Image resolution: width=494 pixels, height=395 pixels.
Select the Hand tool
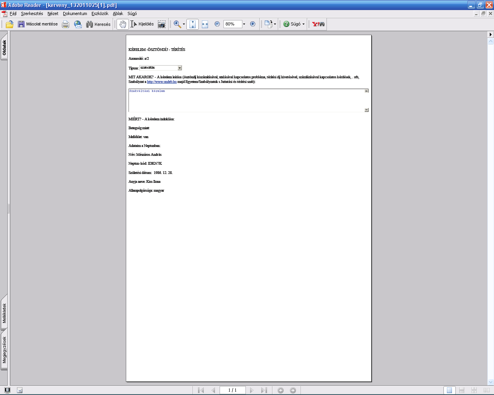pyautogui.click(x=122, y=24)
